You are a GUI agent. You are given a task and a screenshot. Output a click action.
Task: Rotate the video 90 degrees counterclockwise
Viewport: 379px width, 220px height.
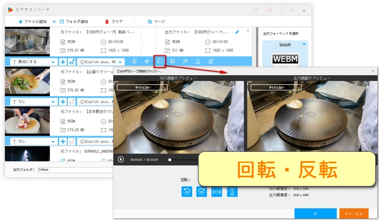point(187,191)
